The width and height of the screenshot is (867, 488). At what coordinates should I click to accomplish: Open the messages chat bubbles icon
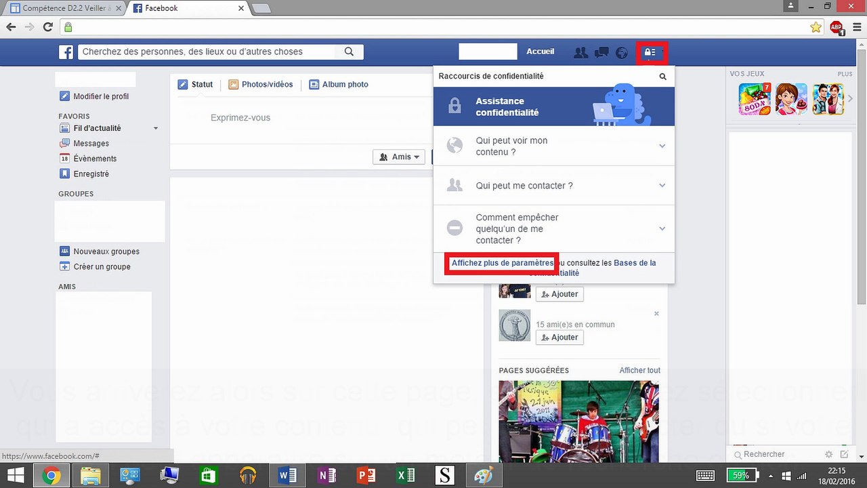pyautogui.click(x=601, y=52)
